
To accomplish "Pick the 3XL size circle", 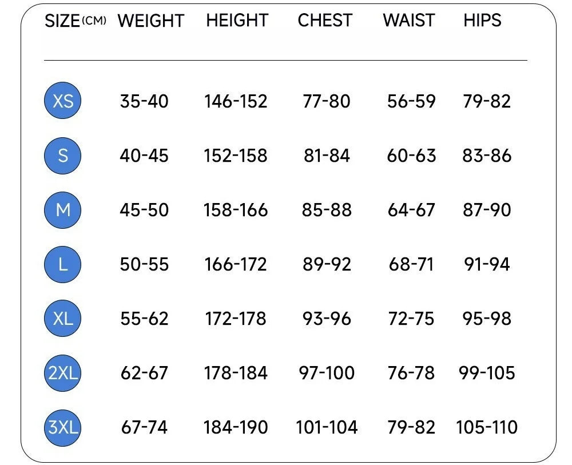I will pos(63,427).
